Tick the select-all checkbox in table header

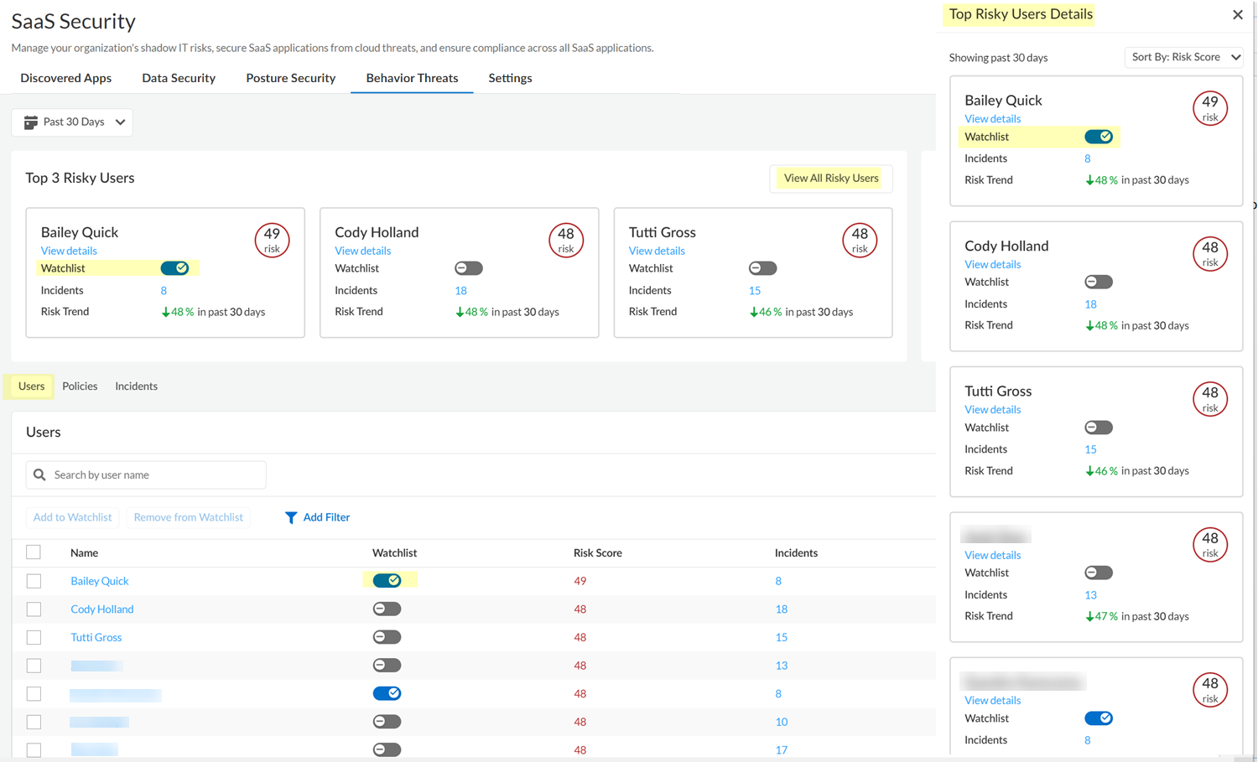pyautogui.click(x=34, y=552)
